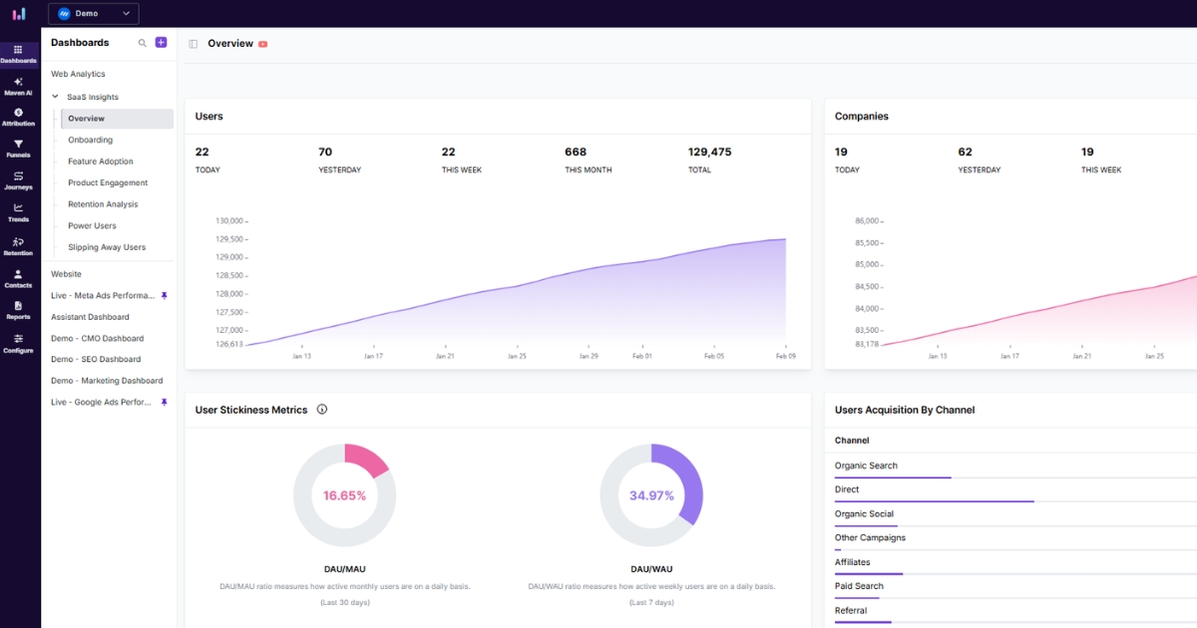
Task: Click the pin icon on Live - Google Ads Performance
Action: point(165,402)
